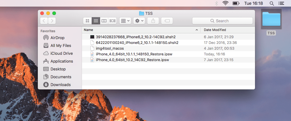Open the Bluetooth menu bar icon
The image size is (291, 121).
pyautogui.click(x=216, y=3)
